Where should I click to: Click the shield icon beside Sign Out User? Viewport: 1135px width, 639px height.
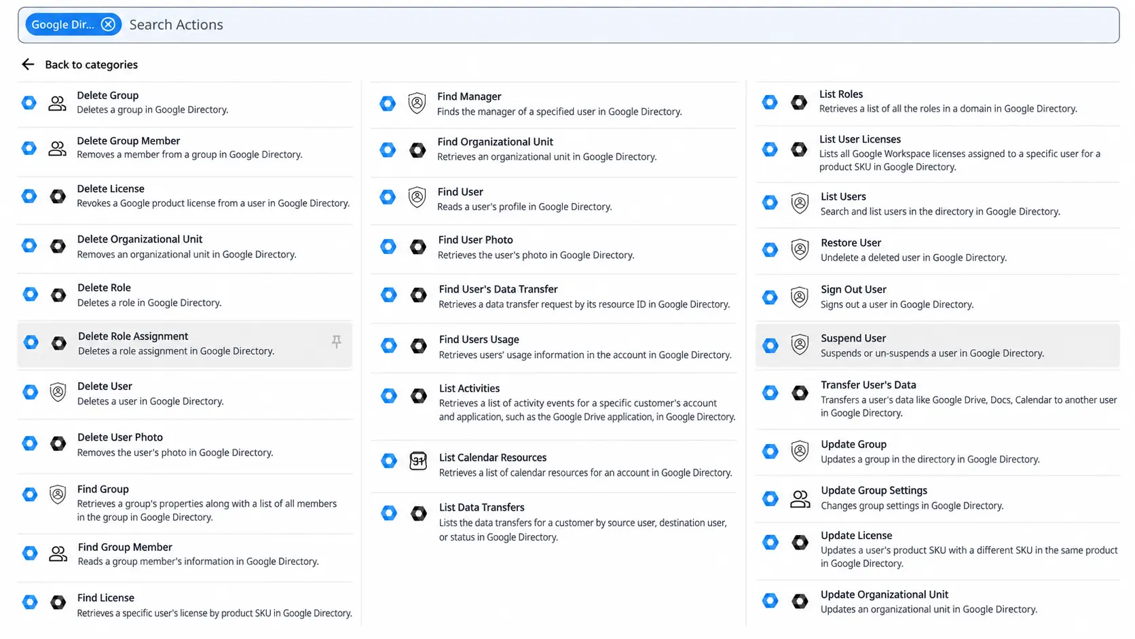[x=800, y=297]
